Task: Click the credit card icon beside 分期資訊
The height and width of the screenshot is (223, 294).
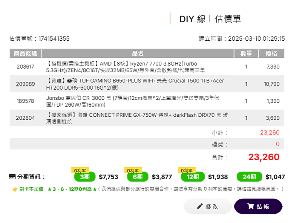Action: (12, 177)
